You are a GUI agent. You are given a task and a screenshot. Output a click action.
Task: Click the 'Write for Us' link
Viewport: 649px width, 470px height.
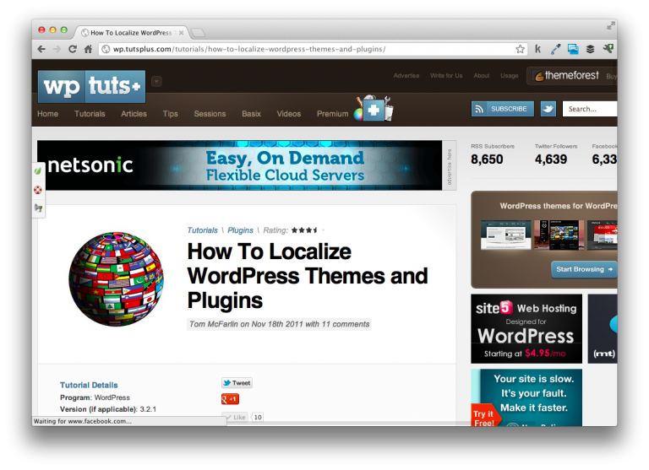446,76
